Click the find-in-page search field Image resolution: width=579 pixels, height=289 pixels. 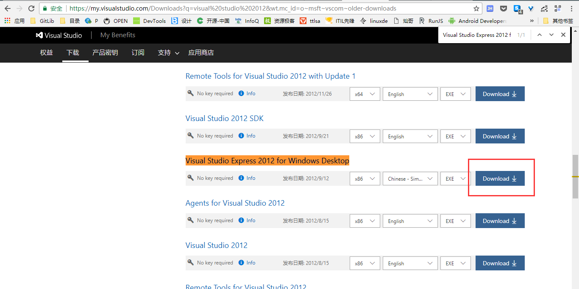(x=477, y=35)
